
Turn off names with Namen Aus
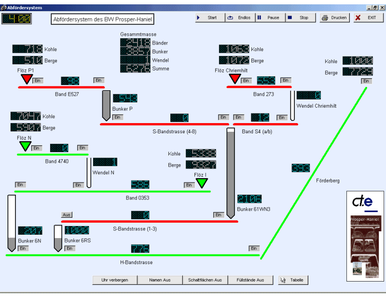tap(160, 280)
